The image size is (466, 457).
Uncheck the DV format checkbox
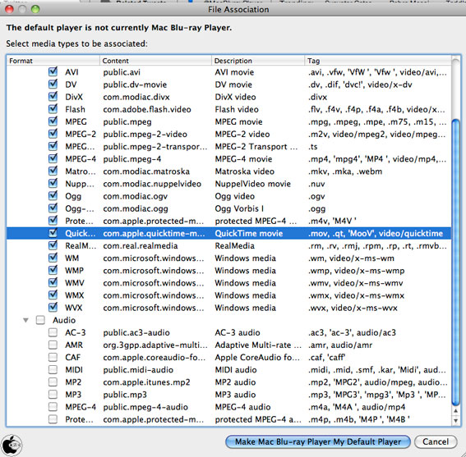[53, 85]
